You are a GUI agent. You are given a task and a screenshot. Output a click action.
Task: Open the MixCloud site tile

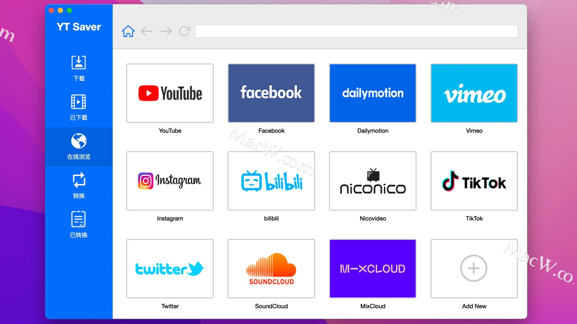pos(373,268)
